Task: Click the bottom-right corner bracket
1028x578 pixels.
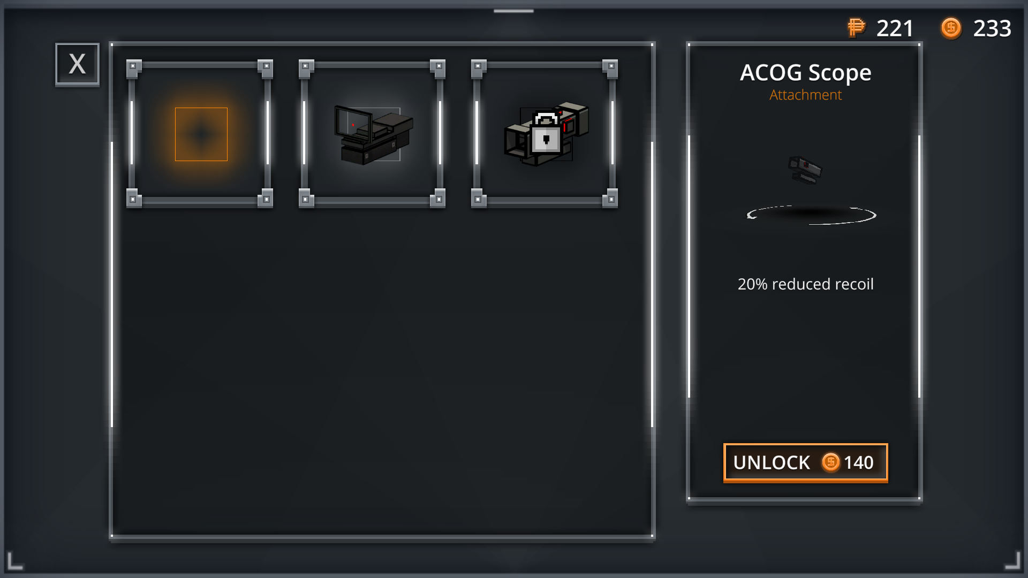Action: pyautogui.click(x=1012, y=560)
